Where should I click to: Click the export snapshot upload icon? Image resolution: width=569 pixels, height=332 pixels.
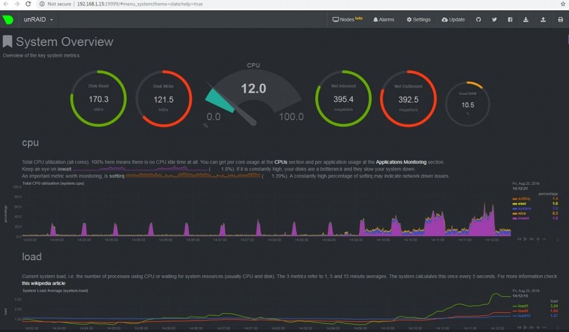point(543,19)
